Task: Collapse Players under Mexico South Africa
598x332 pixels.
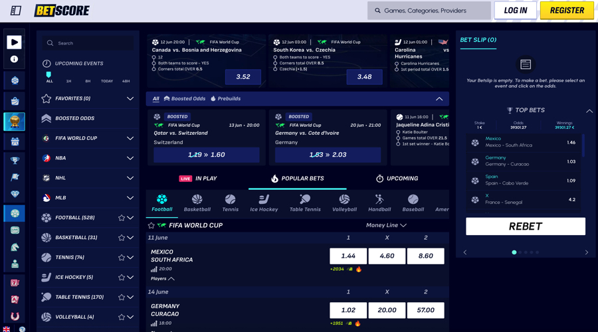Action: click(163, 279)
